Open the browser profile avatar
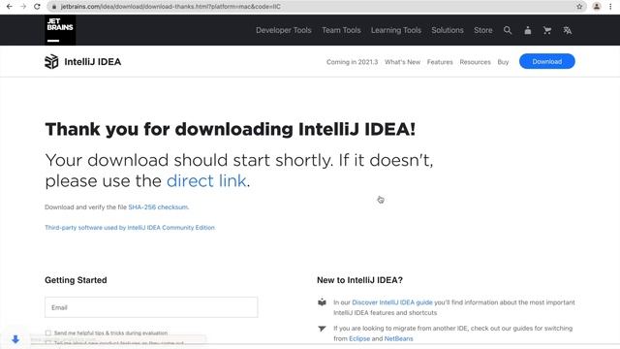Viewport: 620px width, 349px height. pos(597,7)
